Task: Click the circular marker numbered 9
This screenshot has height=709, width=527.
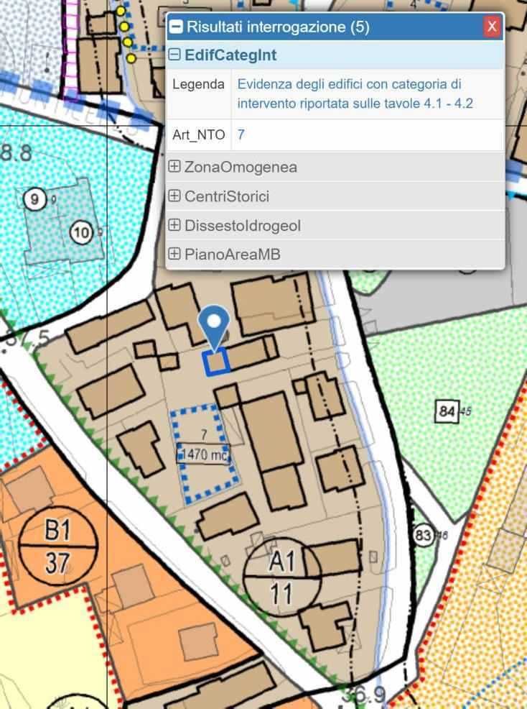Action: click(x=34, y=199)
